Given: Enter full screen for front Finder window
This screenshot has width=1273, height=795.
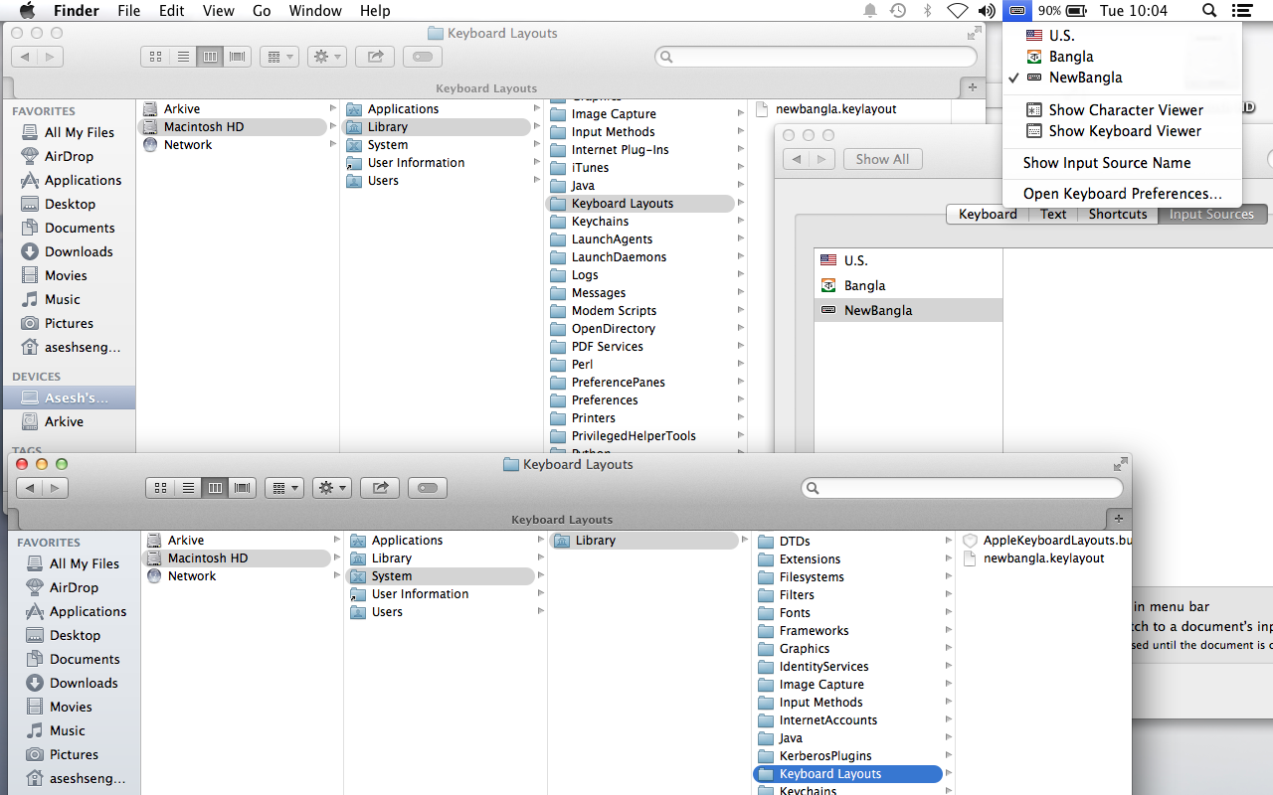Looking at the screenshot, I should [1120, 464].
